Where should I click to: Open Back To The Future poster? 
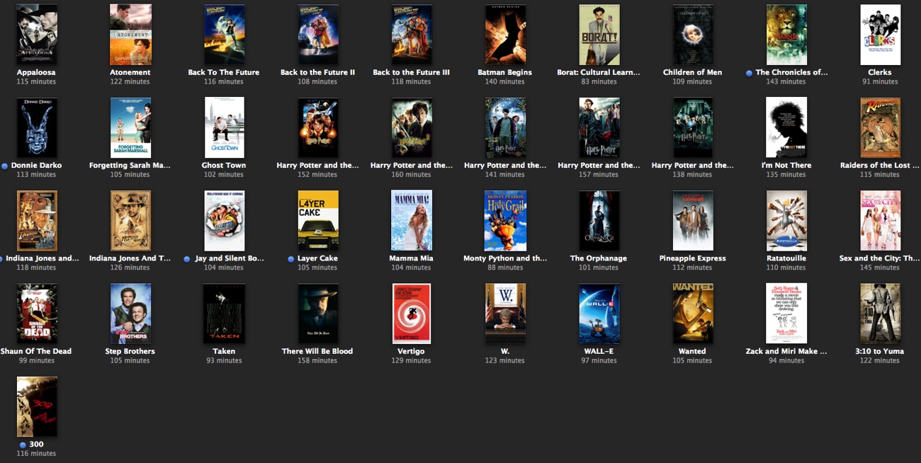(224, 34)
